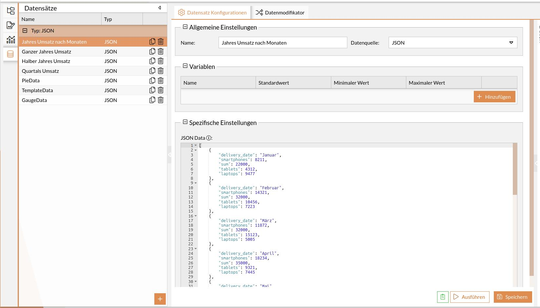Select the Datensatz Konfigurationen tab

pyautogui.click(x=212, y=12)
